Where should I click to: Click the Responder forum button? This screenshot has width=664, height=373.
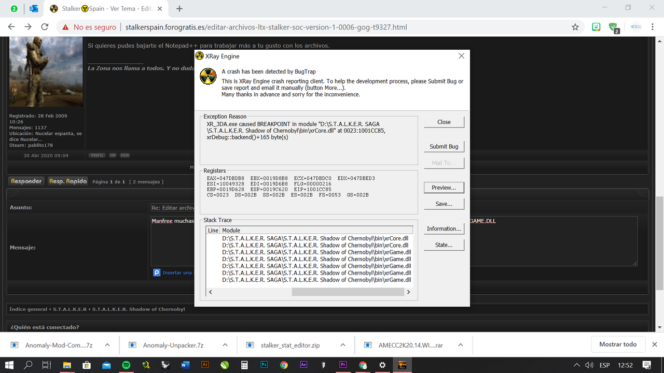pos(26,181)
